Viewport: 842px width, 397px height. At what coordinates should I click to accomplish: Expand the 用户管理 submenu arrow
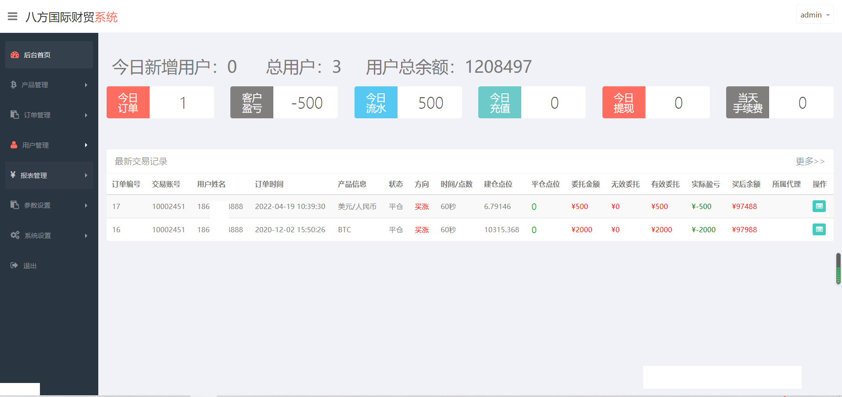tap(86, 145)
